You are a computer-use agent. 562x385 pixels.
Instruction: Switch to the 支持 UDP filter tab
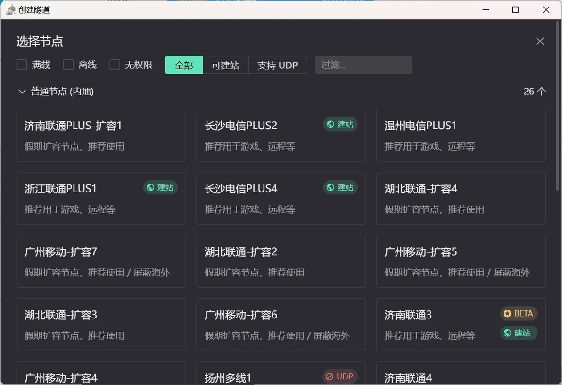pyautogui.click(x=278, y=65)
